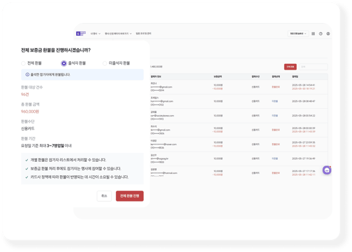Viewport: 352px width, 252px height.
Task: Click the 취소 button in dialog
Action: (x=104, y=196)
